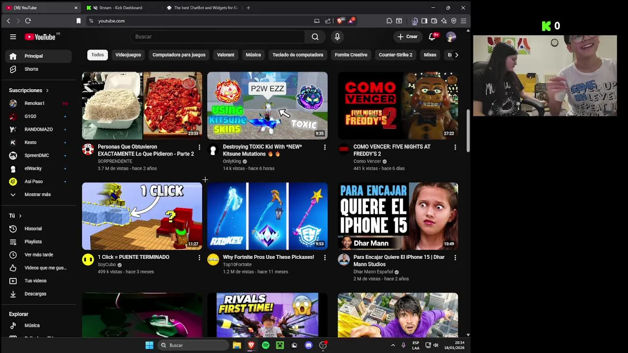Click the address bar youtube.com

pyautogui.click(x=111, y=21)
